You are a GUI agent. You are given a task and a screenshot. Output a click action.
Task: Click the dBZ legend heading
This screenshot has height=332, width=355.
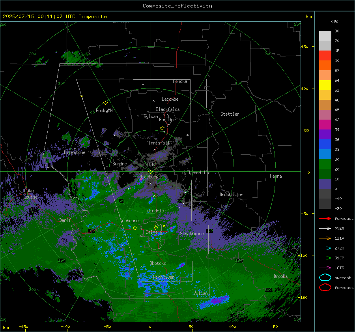pos(334,21)
